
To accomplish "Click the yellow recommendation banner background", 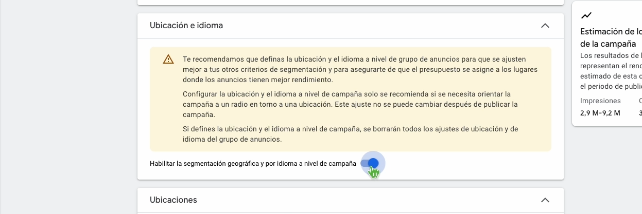I will [351, 100].
